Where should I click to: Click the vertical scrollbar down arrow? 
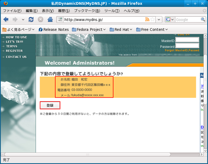(206, 151)
